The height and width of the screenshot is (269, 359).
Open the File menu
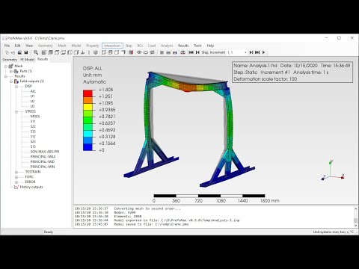(x=7, y=46)
